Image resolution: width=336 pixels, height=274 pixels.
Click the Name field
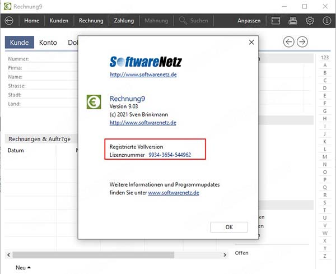point(43,77)
